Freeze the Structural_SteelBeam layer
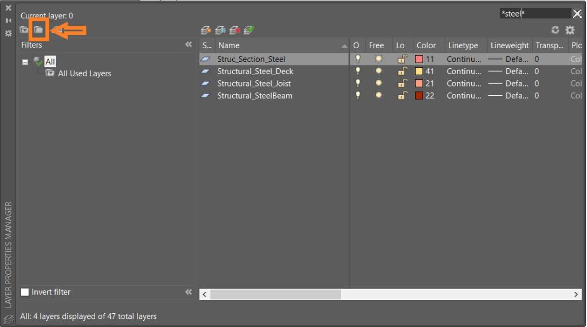The width and height of the screenshot is (587, 327). [378, 95]
